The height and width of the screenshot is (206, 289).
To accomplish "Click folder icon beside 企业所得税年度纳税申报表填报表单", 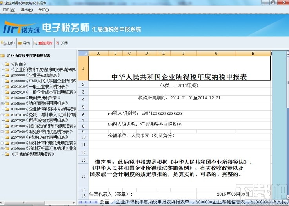I will click(x=7, y=70).
